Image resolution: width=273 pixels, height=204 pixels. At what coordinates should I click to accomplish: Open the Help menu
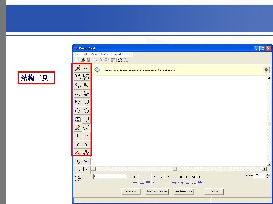129,54
